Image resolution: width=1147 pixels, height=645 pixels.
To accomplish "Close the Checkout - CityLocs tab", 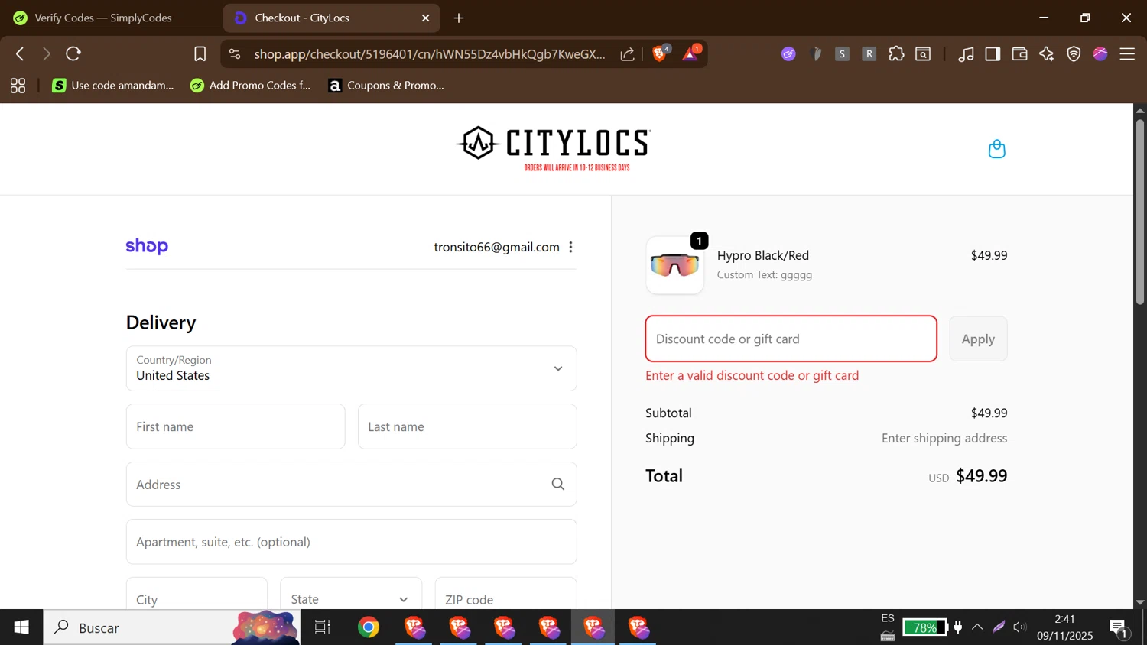I will point(426,18).
